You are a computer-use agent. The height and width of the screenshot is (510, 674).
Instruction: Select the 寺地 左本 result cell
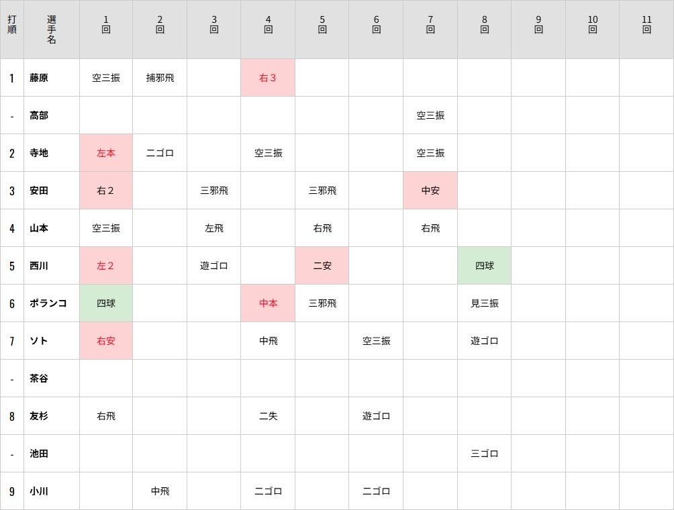106,153
